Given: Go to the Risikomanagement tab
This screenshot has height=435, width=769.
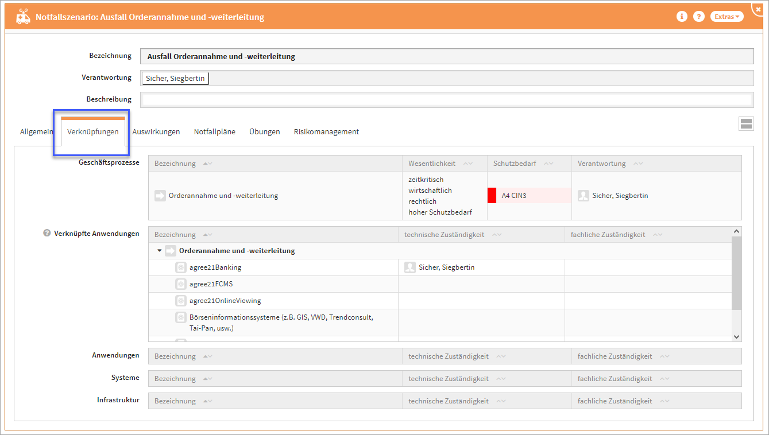Looking at the screenshot, I should (x=326, y=131).
